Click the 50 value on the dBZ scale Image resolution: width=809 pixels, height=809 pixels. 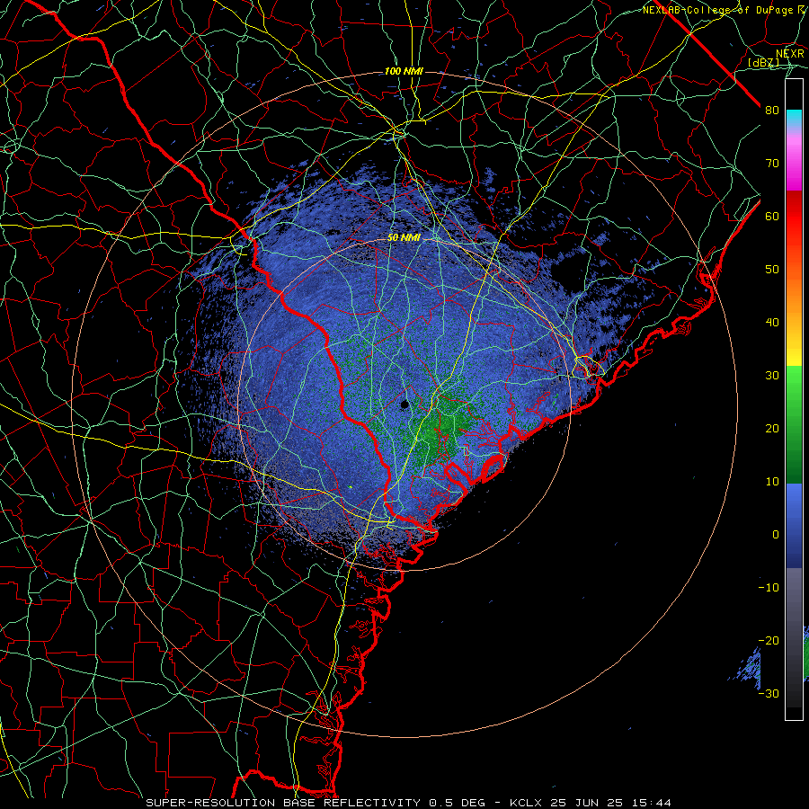(x=772, y=270)
